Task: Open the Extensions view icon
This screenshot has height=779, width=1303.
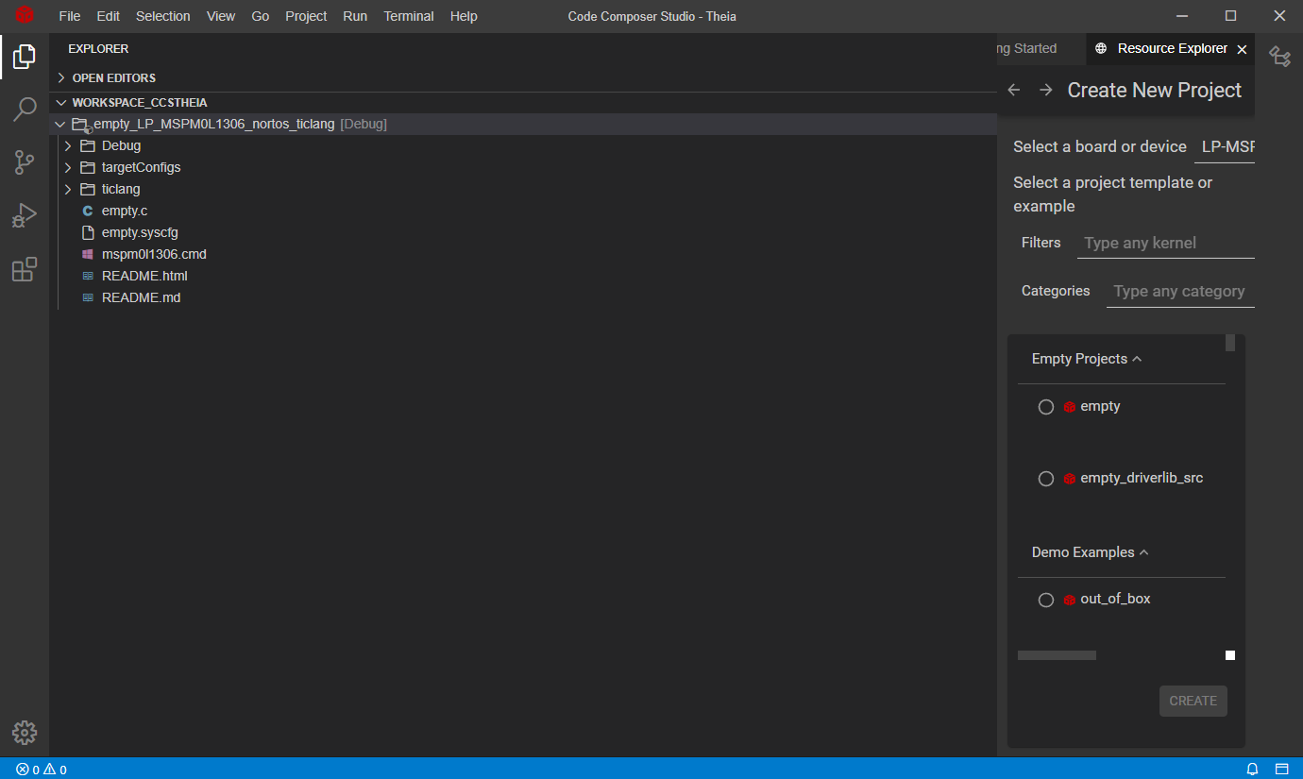Action: click(x=25, y=270)
